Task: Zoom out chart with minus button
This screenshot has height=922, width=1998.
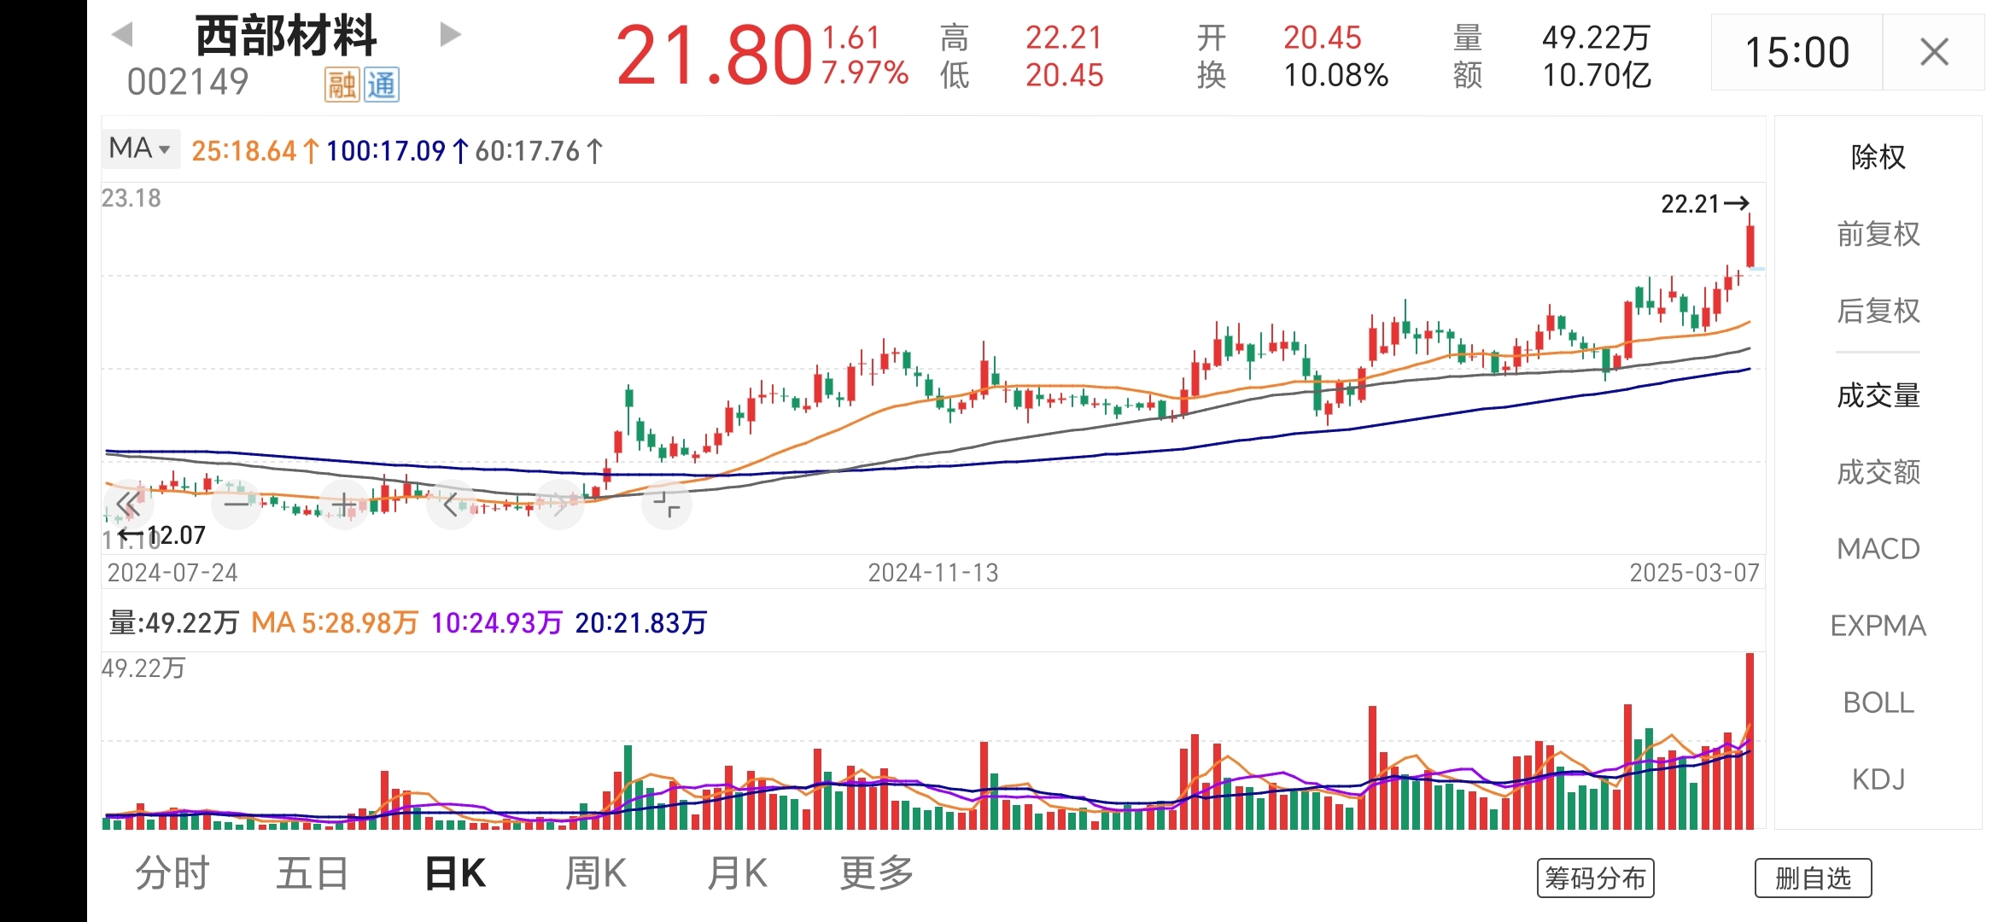Action: click(236, 505)
